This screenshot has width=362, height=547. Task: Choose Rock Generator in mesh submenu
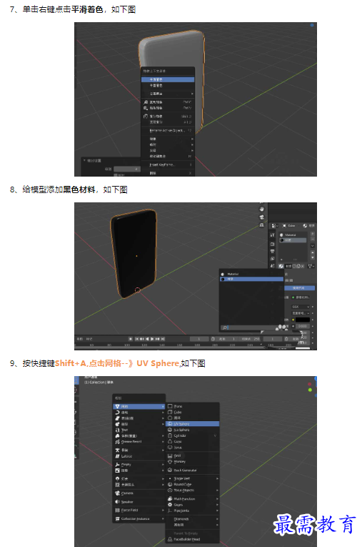(x=193, y=470)
